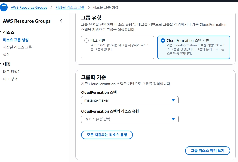Open the 리소스 유형 선택 dropdown
238x162 pixels.
click(x=130, y=119)
